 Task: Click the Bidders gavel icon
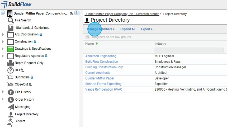click(10, 121)
